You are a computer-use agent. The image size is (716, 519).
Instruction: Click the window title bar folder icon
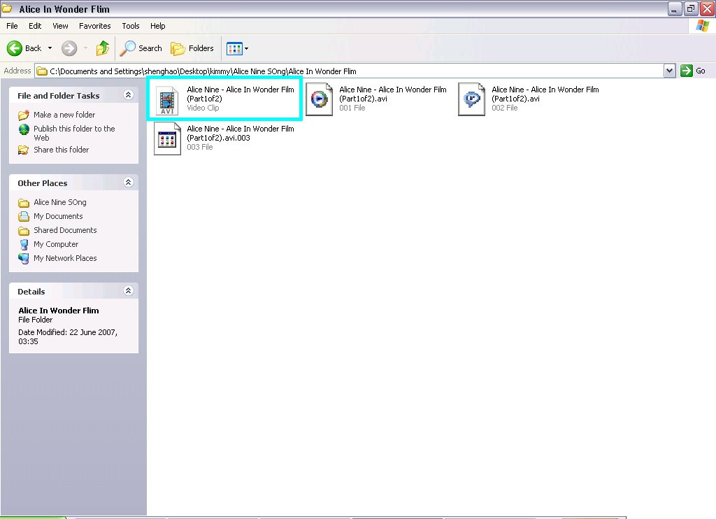point(7,8)
